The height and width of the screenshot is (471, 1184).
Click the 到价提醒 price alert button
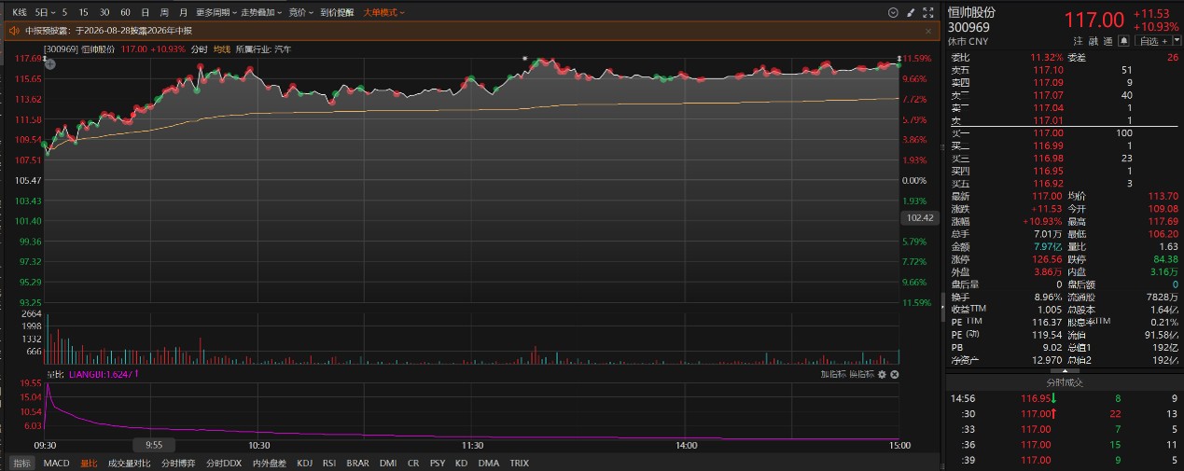[337, 12]
